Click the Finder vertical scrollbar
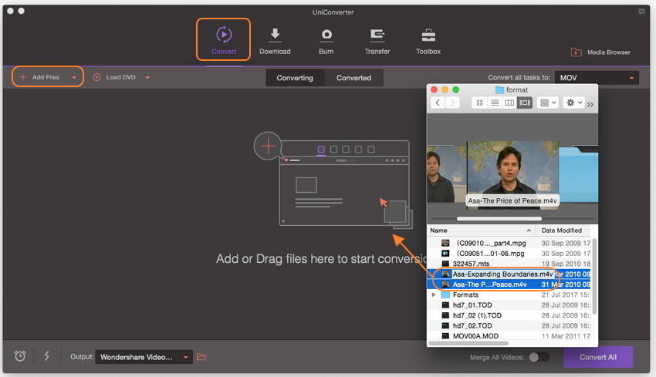The image size is (656, 377). [594, 277]
